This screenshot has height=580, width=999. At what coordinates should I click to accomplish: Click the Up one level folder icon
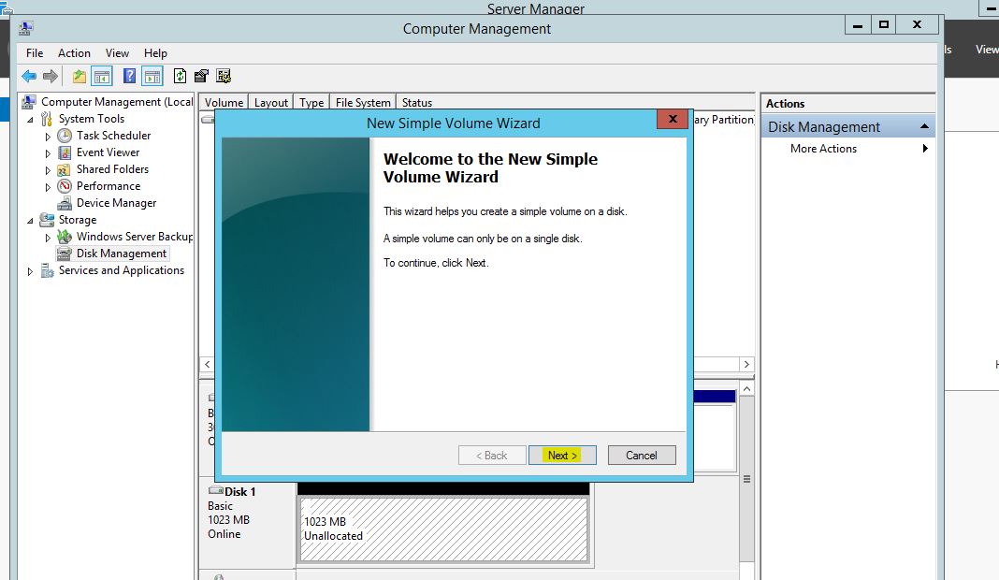[80, 77]
